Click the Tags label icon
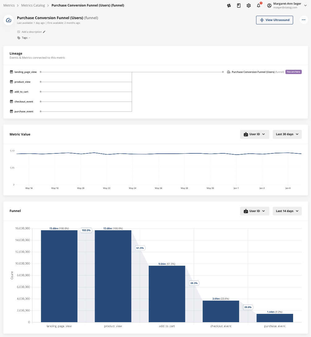 19,38
